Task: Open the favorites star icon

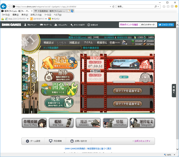Action: 168,6
